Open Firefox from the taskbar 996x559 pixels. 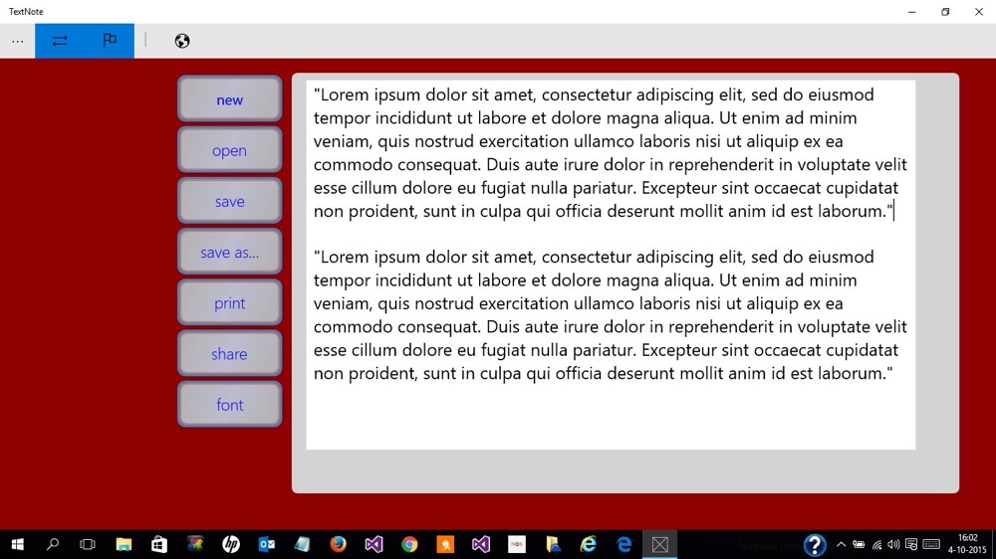[338, 544]
